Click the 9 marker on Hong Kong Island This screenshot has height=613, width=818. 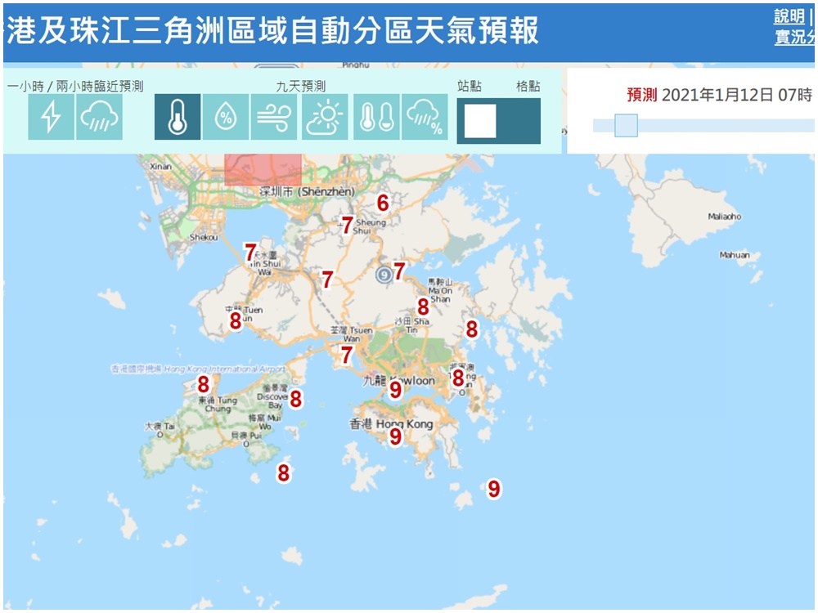tap(395, 436)
